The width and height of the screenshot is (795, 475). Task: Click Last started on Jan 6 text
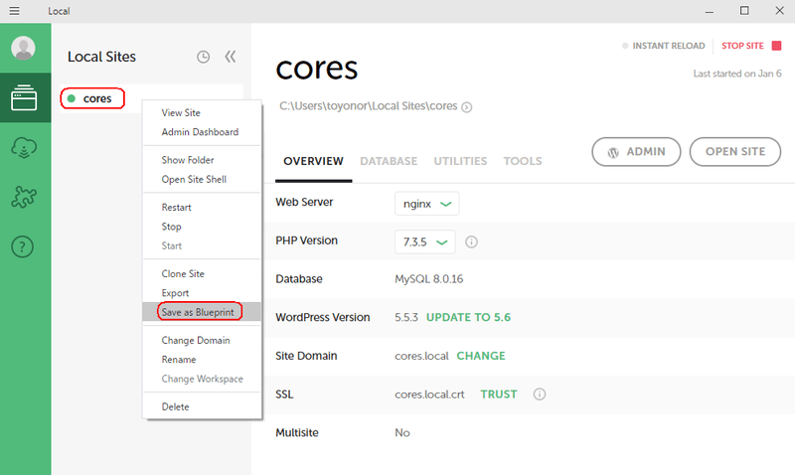(737, 74)
